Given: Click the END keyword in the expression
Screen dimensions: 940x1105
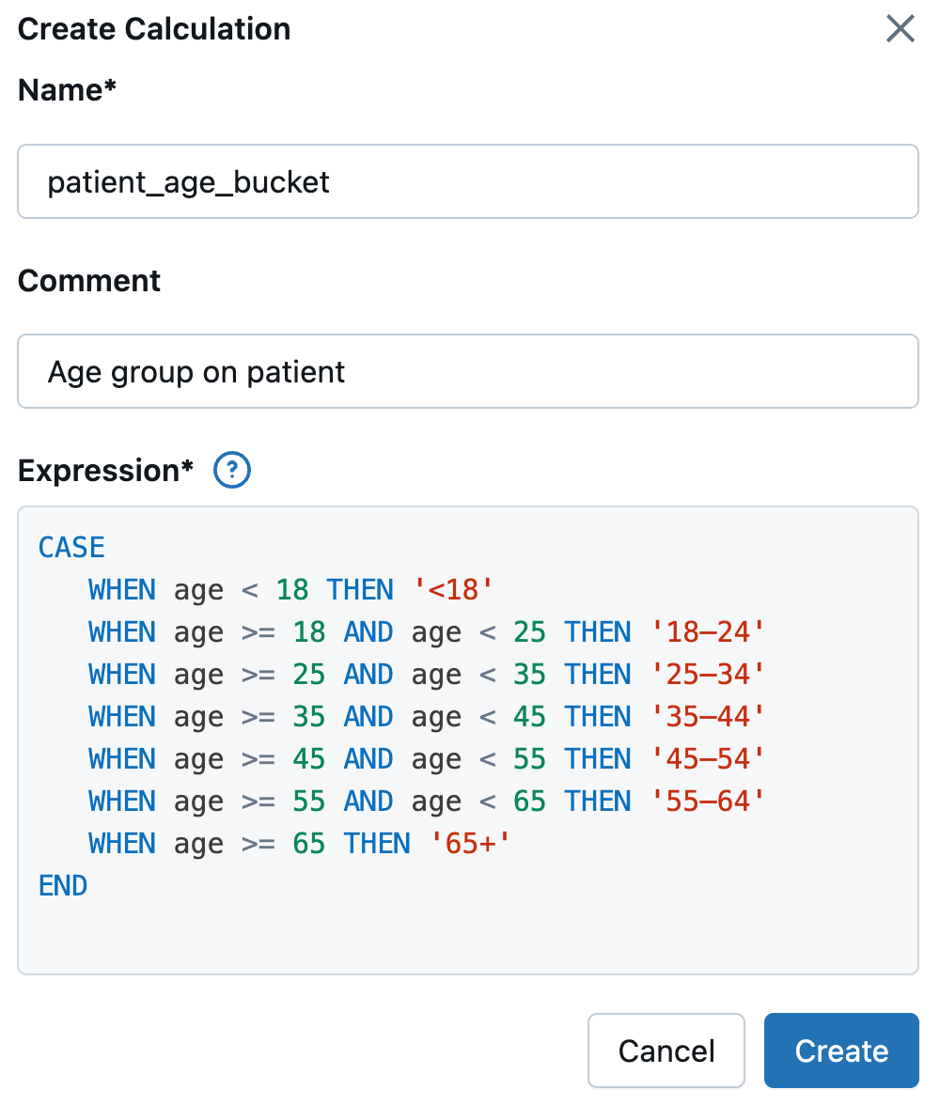Looking at the screenshot, I should (x=62, y=885).
